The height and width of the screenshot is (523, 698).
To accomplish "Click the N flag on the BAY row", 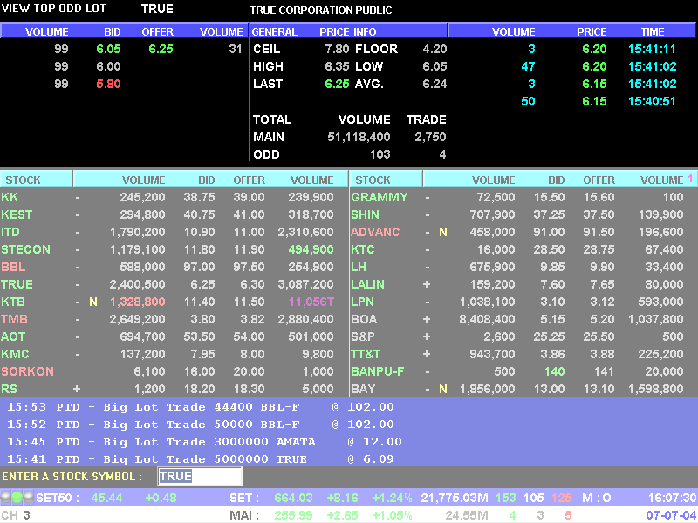I will point(443,389).
